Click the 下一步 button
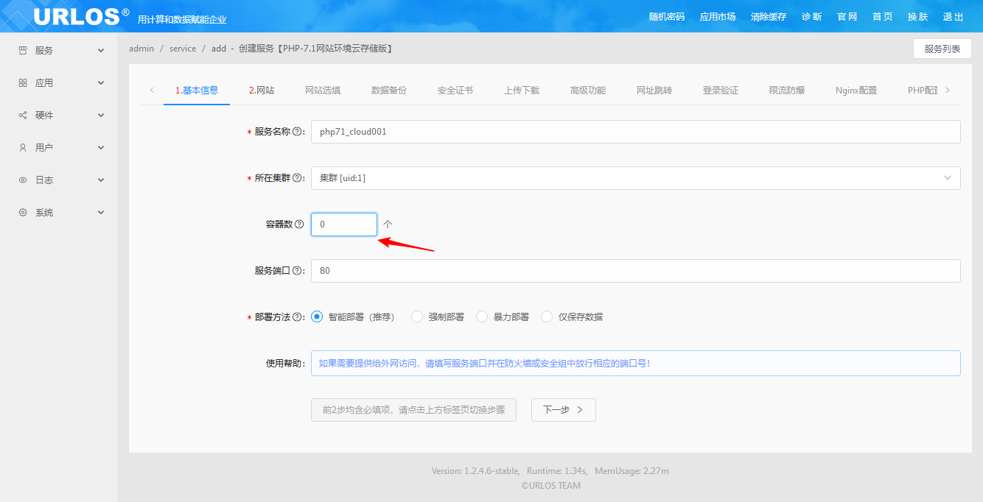 (563, 410)
